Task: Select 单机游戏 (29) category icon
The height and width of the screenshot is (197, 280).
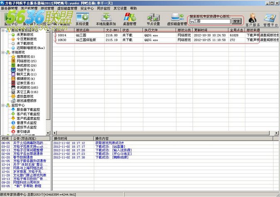Action: (13, 66)
